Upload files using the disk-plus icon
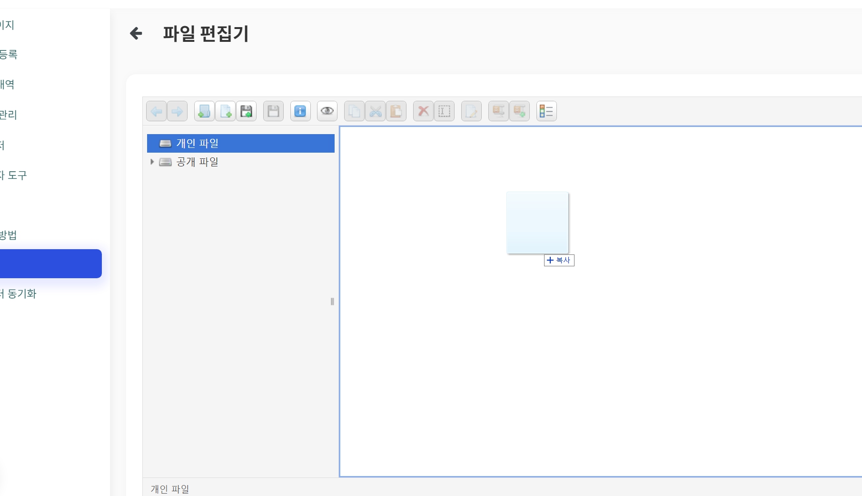The height and width of the screenshot is (496, 862). [x=246, y=111]
